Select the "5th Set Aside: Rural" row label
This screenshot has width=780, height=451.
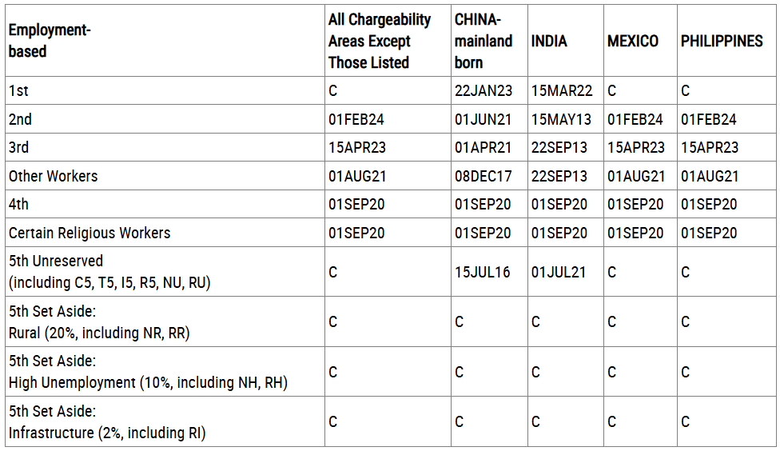(x=99, y=322)
